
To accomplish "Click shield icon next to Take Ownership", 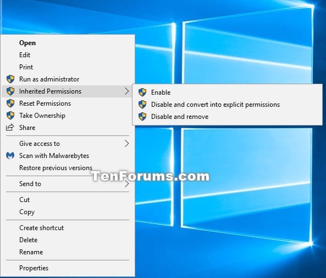I will [10, 116].
